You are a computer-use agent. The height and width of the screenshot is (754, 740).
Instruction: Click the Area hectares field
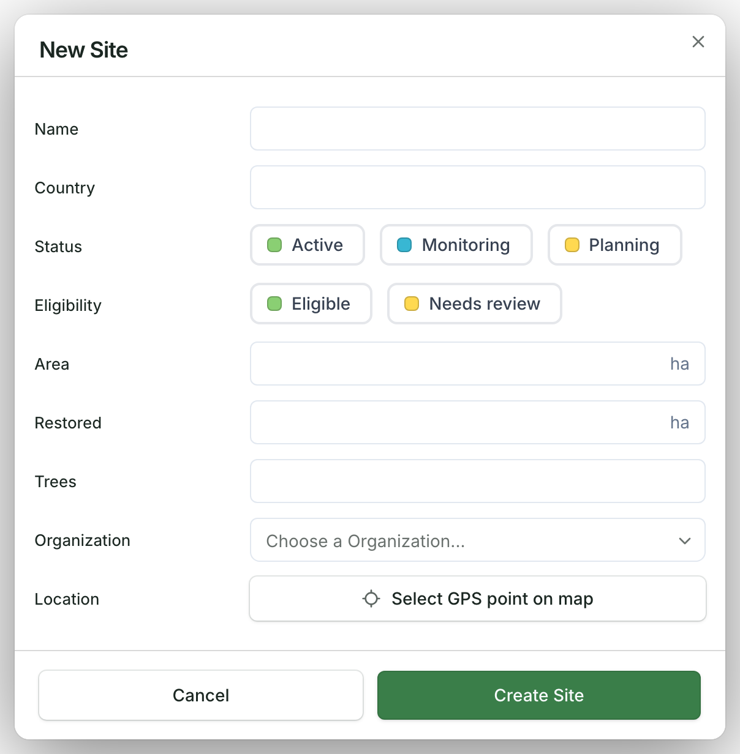(478, 364)
